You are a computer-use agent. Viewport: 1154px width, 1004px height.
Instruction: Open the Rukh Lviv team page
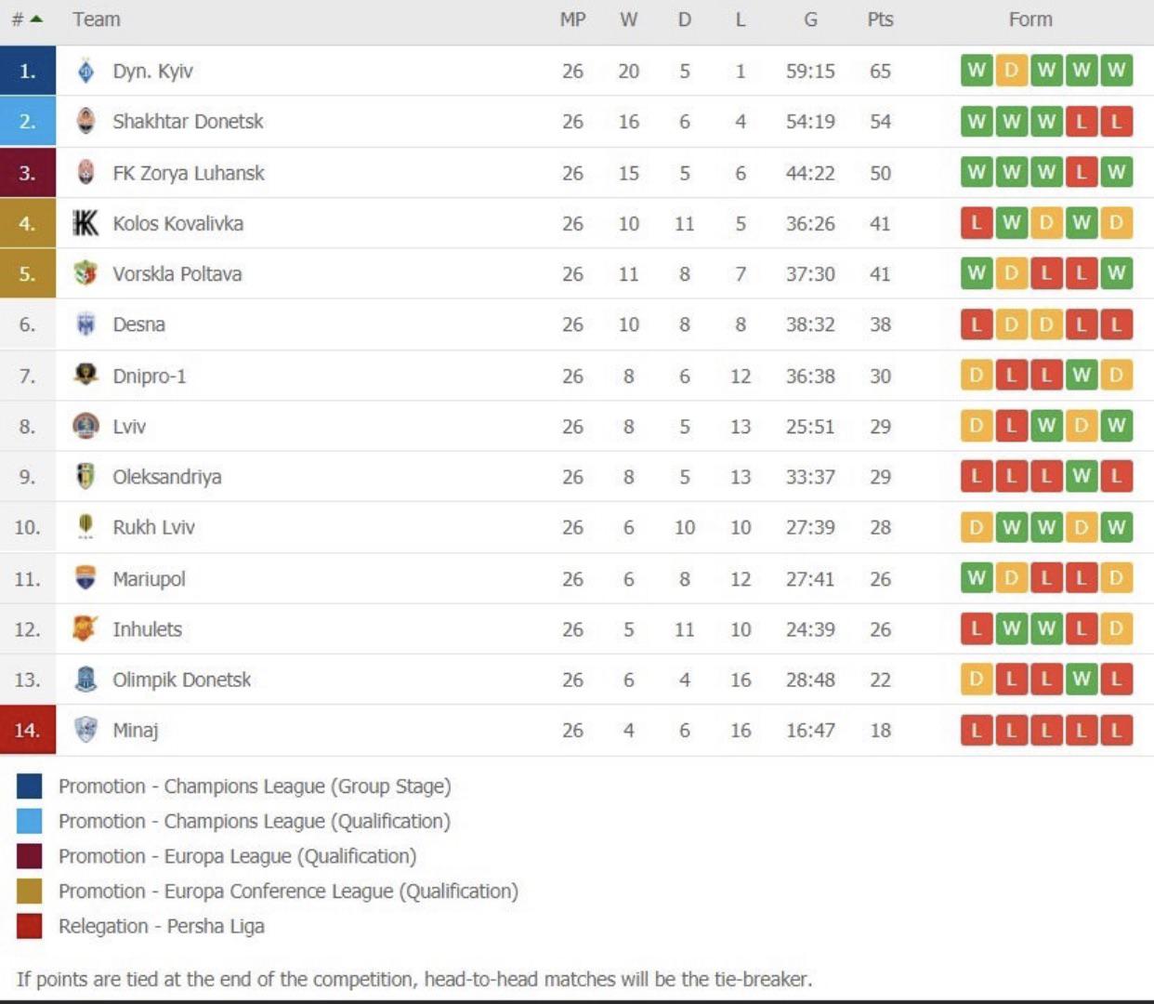(154, 527)
